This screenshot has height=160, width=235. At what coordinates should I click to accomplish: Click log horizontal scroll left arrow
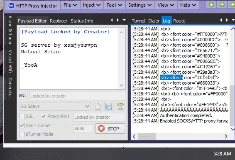pos(134,136)
